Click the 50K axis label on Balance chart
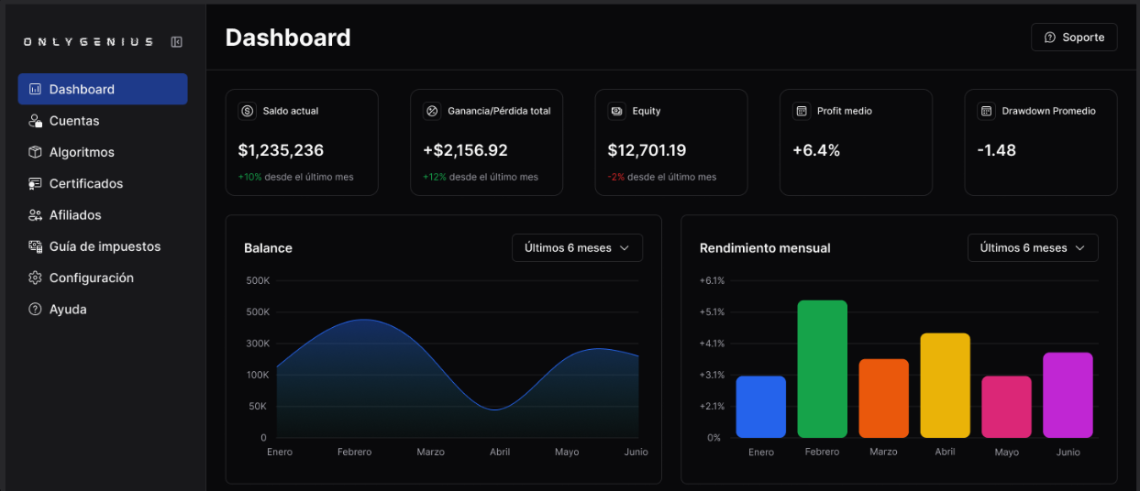The height and width of the screenshot is (491, 1140). [x=259, y=406]
